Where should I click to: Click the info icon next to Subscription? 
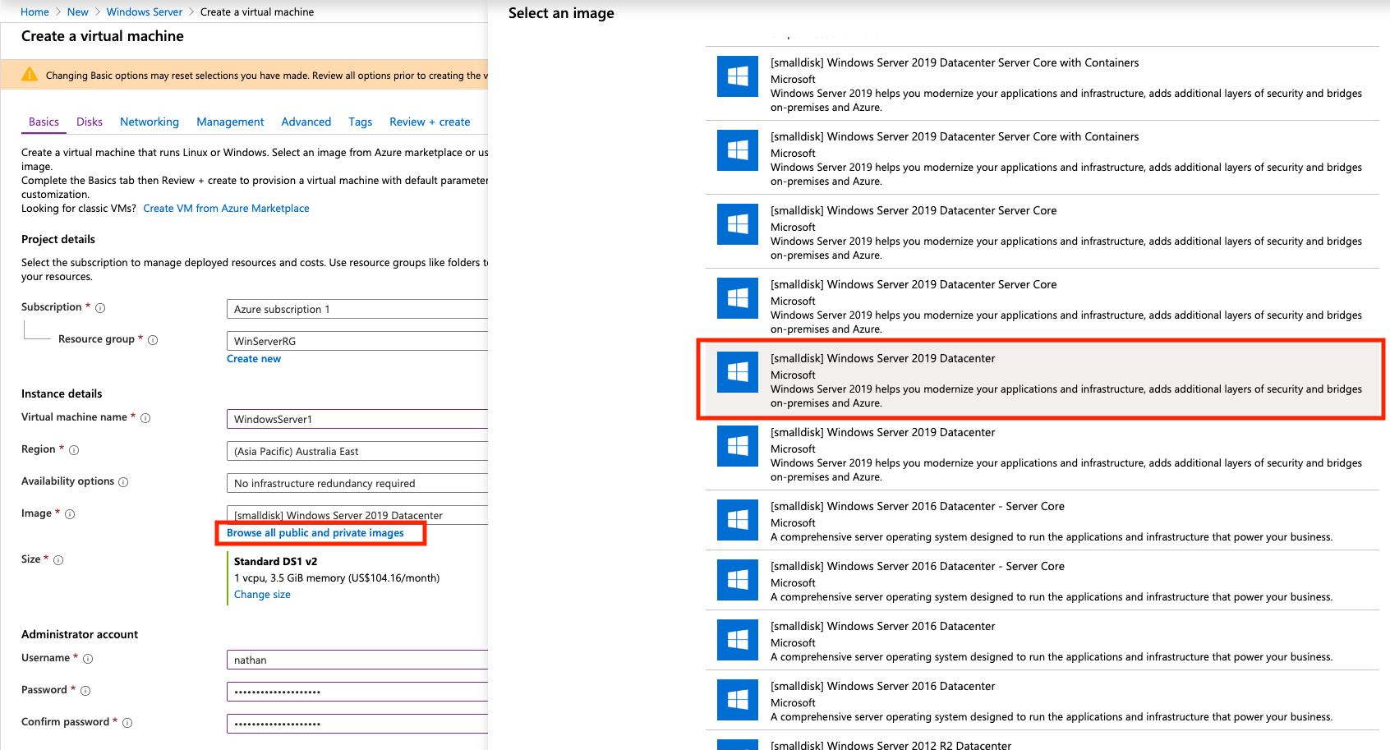(100, 308)
